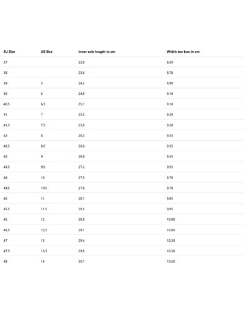Click the EU Size column header
The image size is (248, 310).
point(9,51)
